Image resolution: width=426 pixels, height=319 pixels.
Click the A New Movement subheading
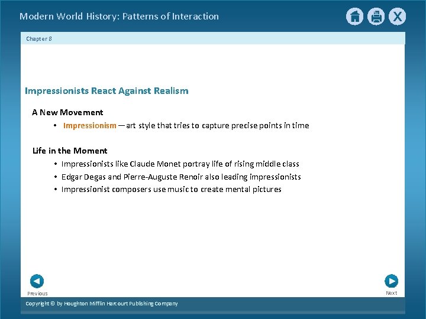point(67,112)
